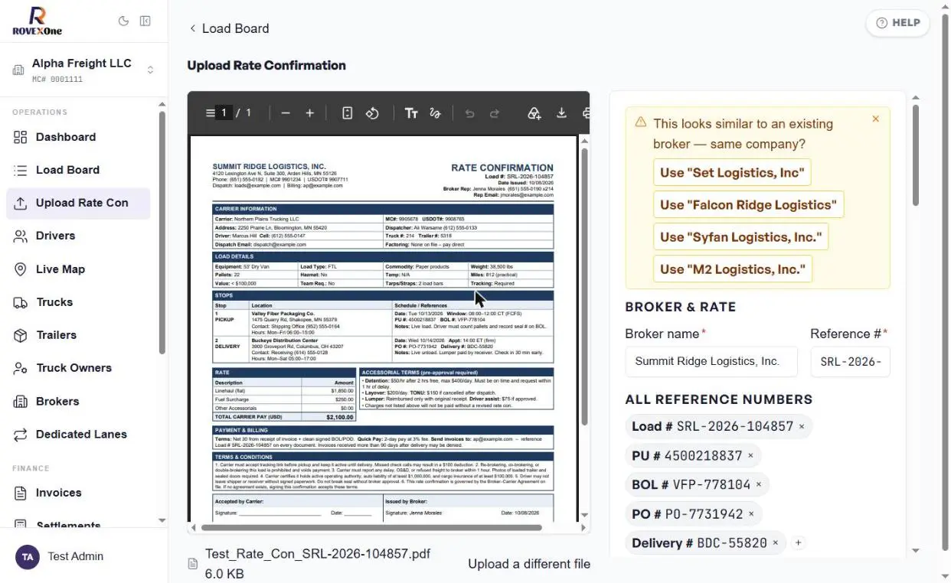The height and width of the screenshot is (583, 951).
Task: Remove the PO # PO-7731942 tag
Action: (751, 514)
